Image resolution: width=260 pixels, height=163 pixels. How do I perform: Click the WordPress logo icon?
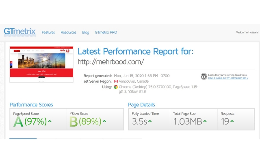click(x=204, y=76)
